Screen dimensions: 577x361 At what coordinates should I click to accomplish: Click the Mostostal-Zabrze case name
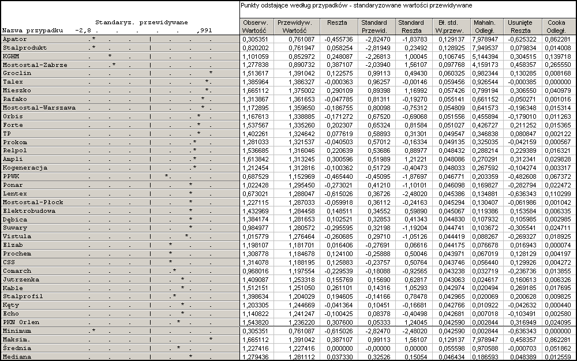point(35,65)
